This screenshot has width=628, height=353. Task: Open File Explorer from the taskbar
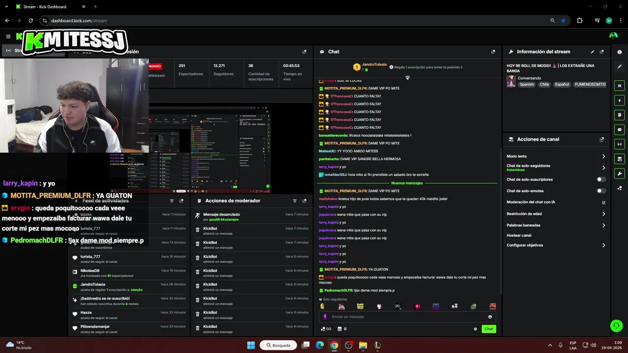pos(363,345)
